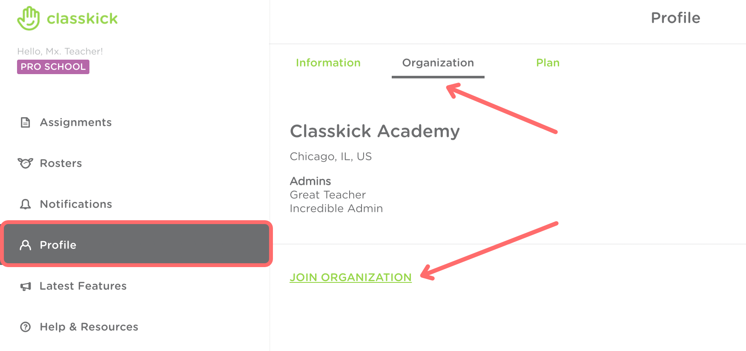Click the admin name Great Teacher

[327, 195]
